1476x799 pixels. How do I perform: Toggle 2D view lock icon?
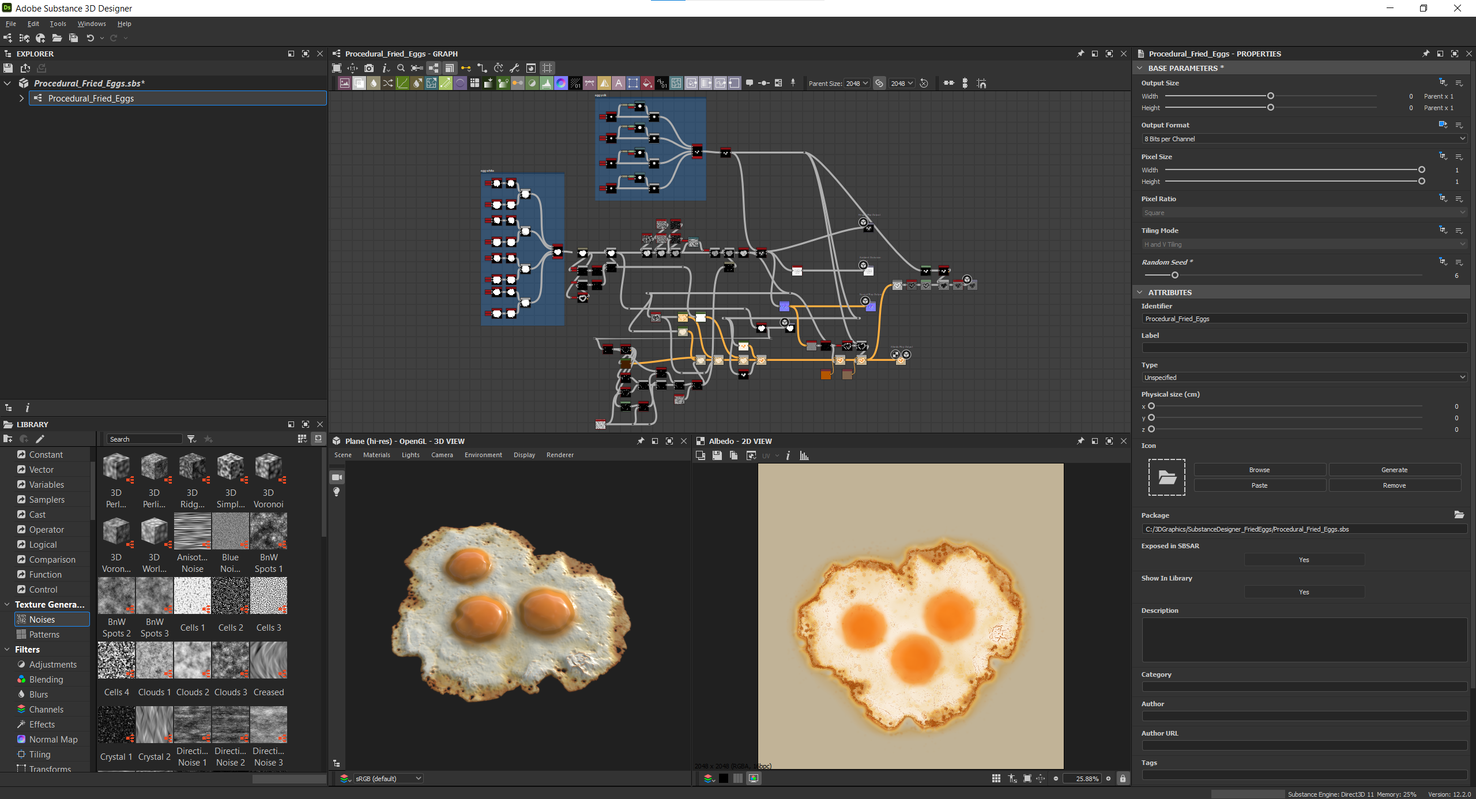[x=1122, y=778]
